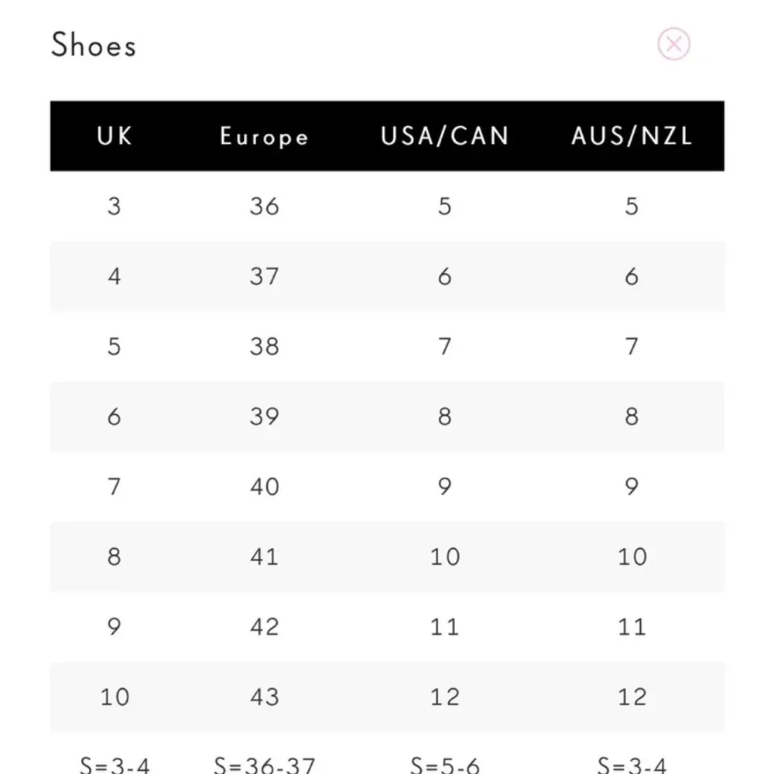Close the Shoes size chart
Viewport: 774px width, 774px height.
tap(673, 44)
